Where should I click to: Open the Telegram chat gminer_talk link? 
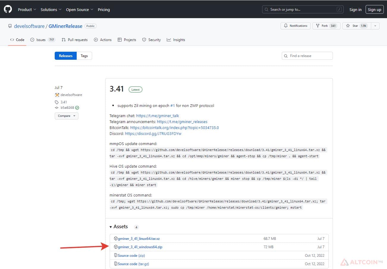(x=158, y=116)
